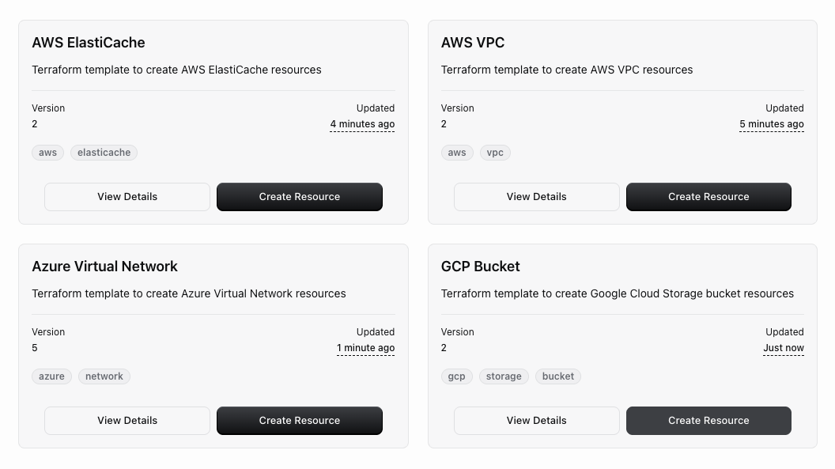View details of the AWS VPC template
This screenshot has width=835, height=469.
pyautogui.click(x=536, y=197)
